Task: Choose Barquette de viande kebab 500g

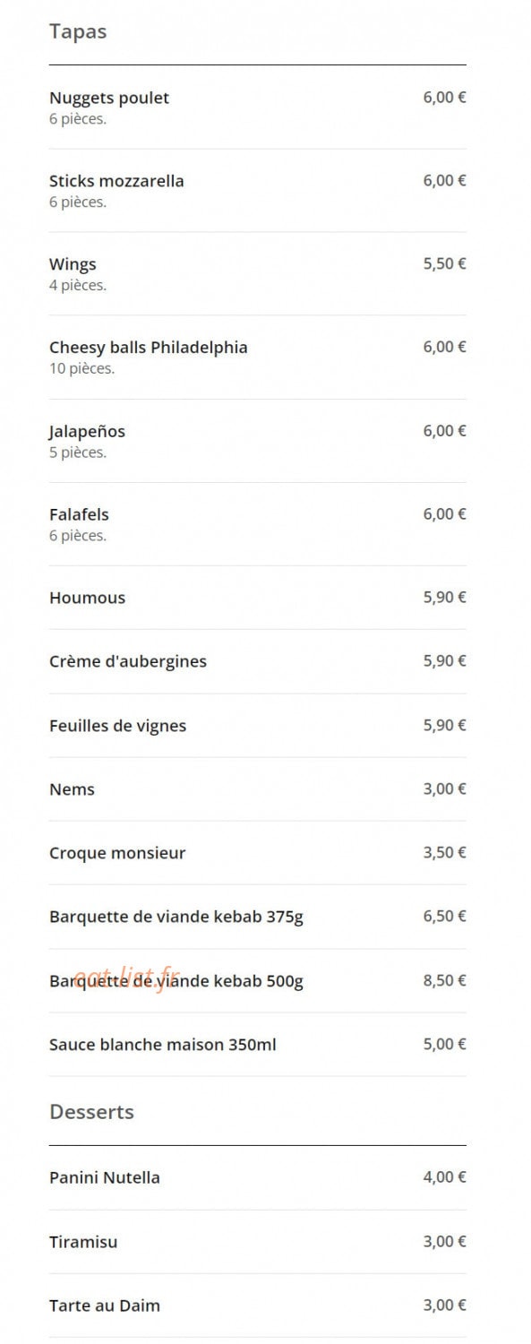Action: (258, 981)
